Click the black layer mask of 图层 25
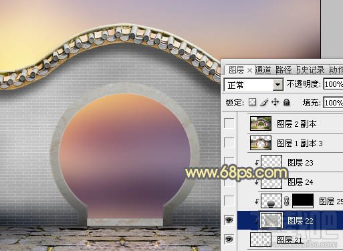This screenshot has width=343, height=251. pyautogui.click(x=303, y=201)
